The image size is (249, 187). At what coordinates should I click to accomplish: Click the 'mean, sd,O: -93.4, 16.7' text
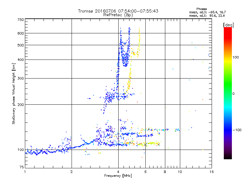pos(207,12)
